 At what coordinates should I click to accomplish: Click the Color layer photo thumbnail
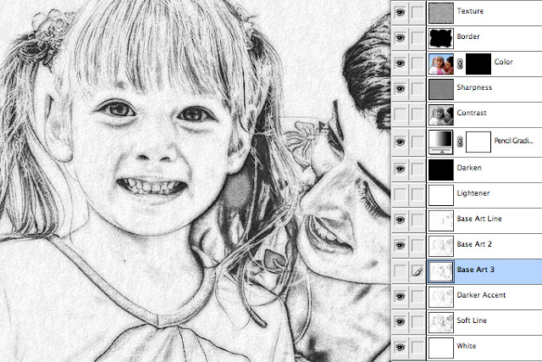click(441, 64)
